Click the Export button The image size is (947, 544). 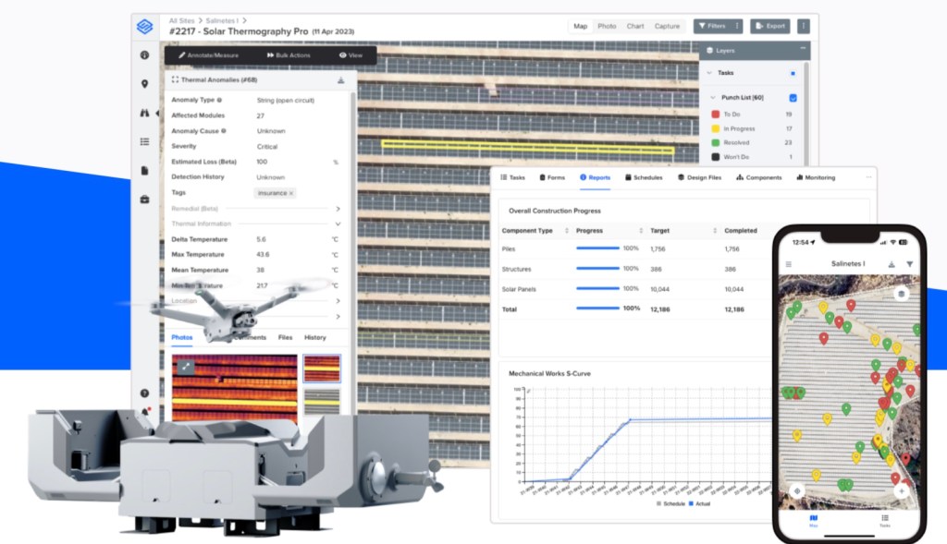tap(769, 26)
